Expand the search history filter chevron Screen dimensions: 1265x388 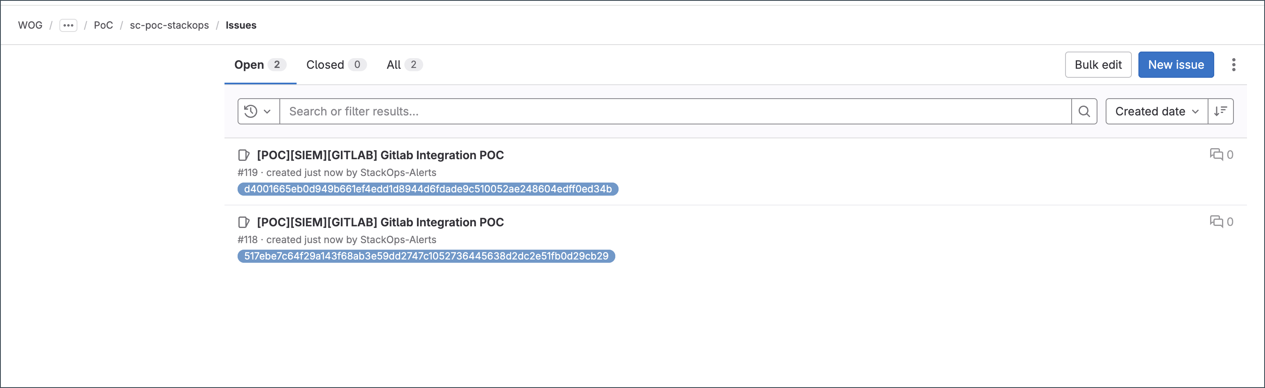pos(267,111)
